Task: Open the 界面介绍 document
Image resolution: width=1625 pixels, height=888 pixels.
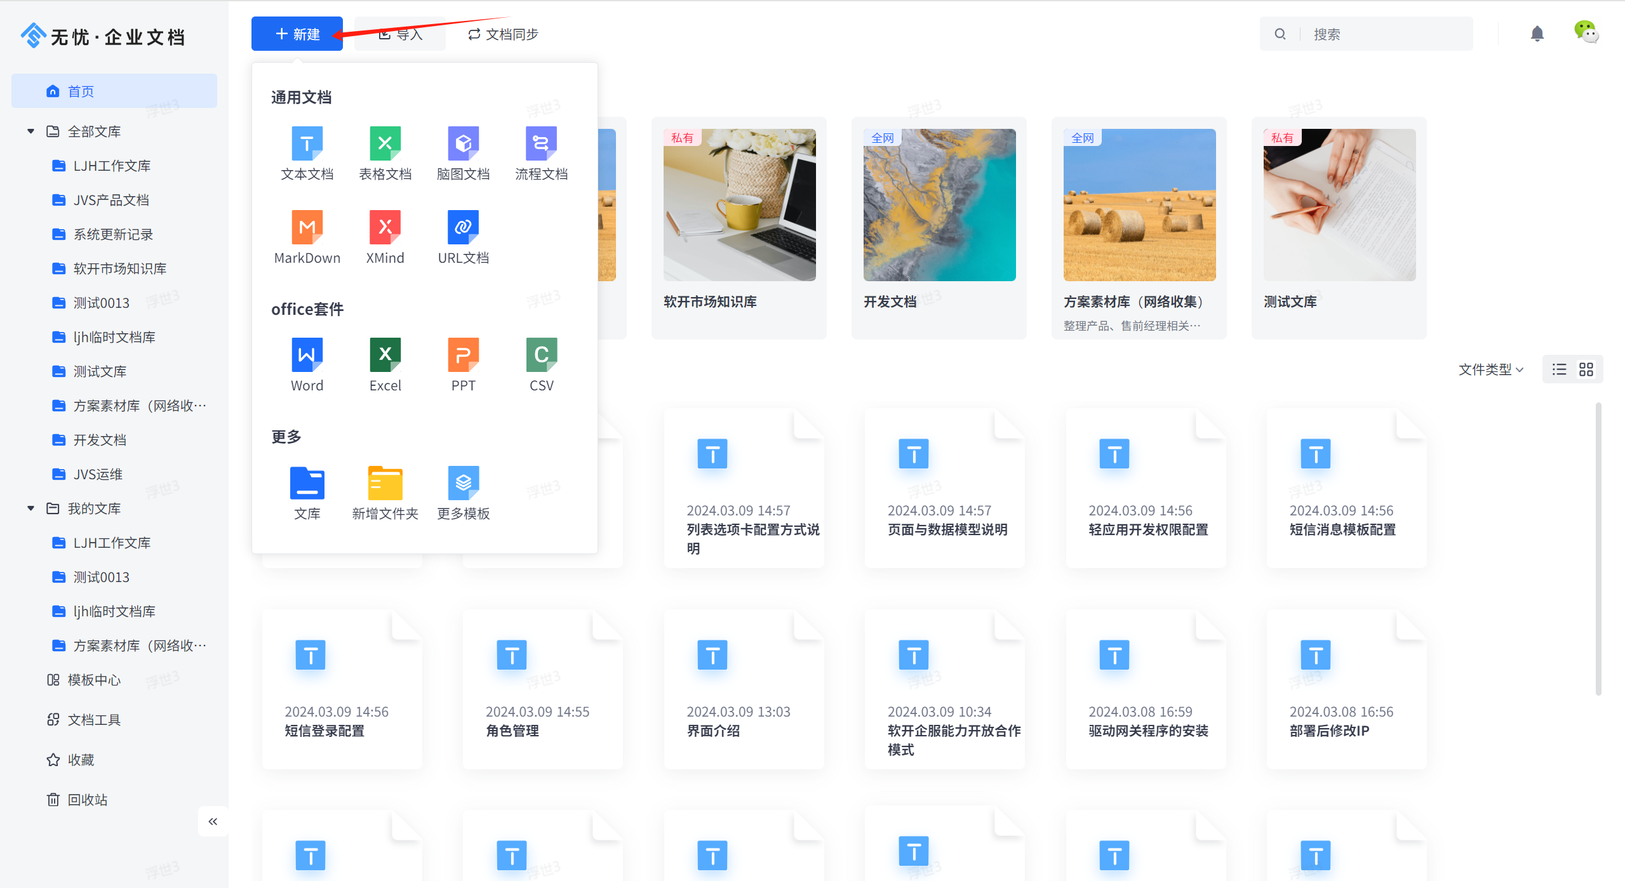Action: pyautogui.click(x=744, y=689)
